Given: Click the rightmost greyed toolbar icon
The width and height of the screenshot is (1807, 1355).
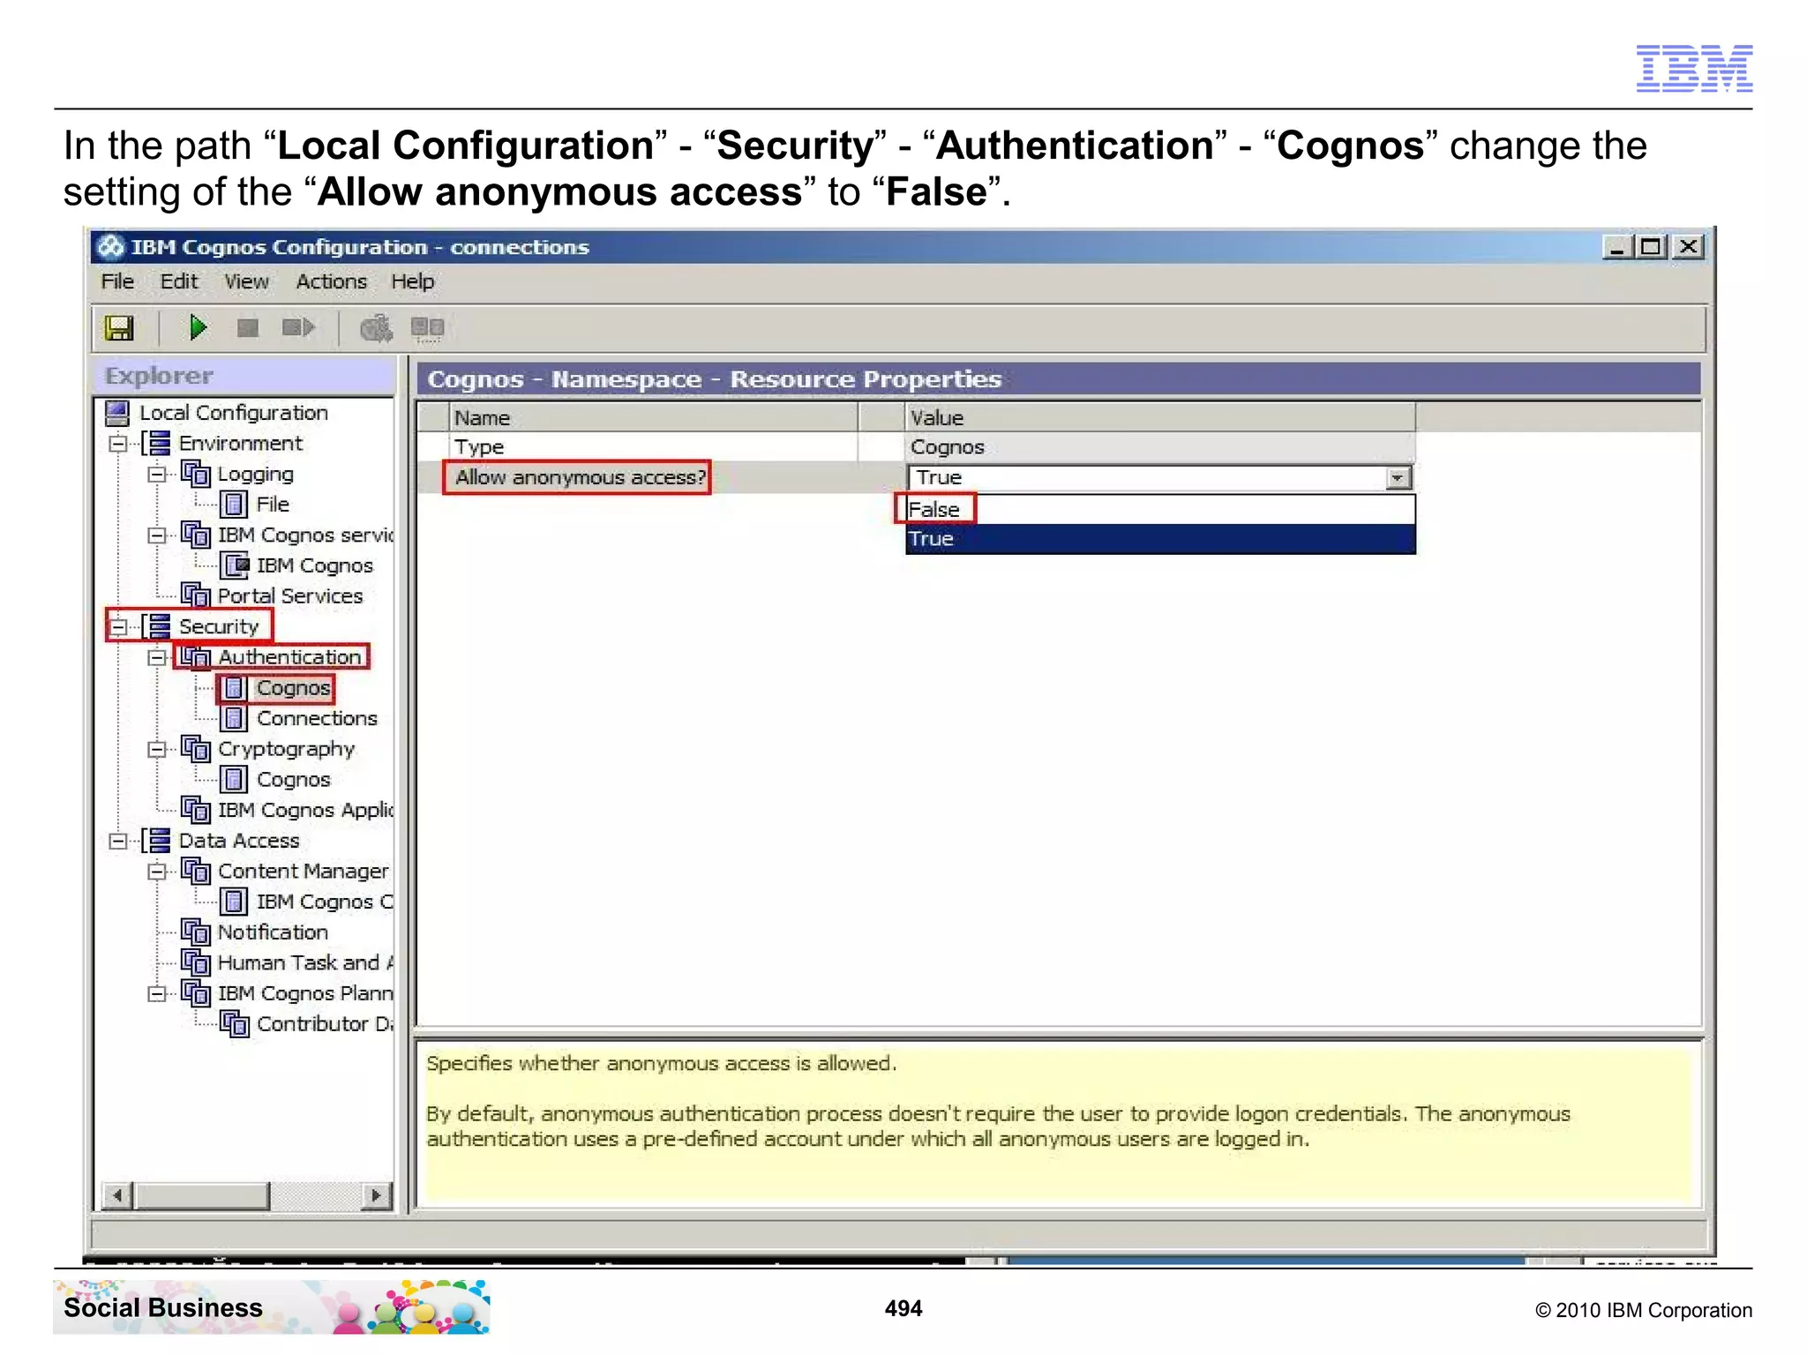Looking at the screenshot, I should click(428, 329).
